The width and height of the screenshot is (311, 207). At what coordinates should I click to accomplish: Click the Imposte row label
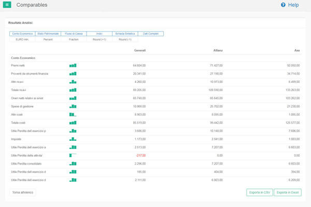pos(16,139)
